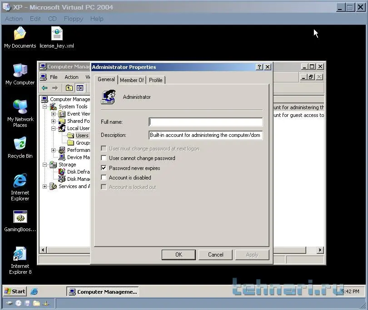Screen dimensions: 368x310
Task: Switch to the Profile tab
Action: click(155, 80)
